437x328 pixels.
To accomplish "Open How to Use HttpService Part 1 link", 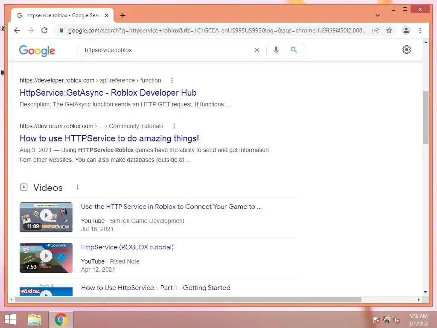I will point(155,287).
